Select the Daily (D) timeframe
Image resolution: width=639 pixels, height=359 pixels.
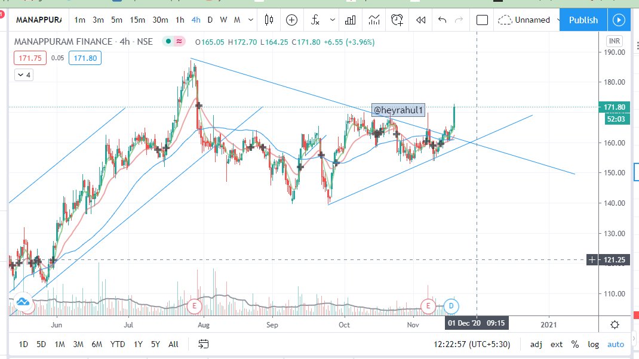pos(210,20)
